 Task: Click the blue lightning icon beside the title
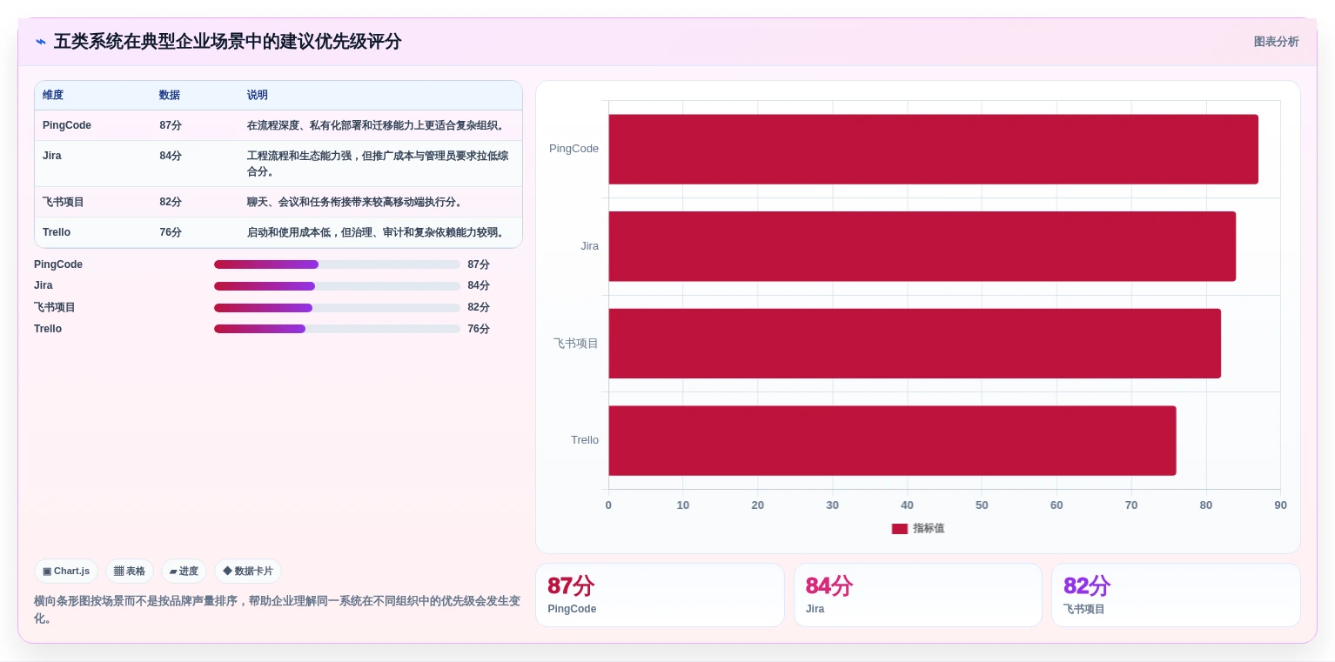click(41, 42)
